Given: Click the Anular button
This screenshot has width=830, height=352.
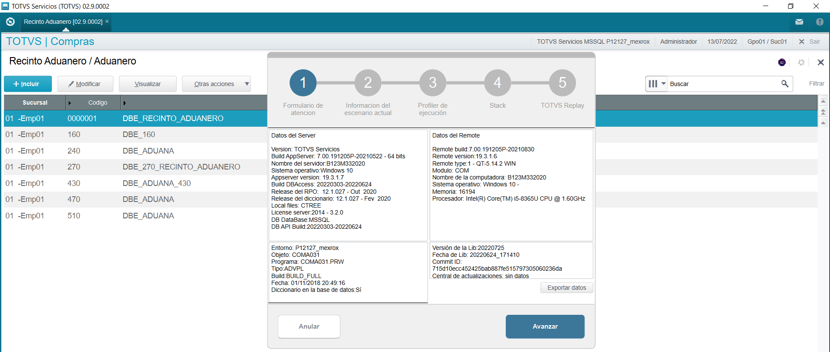Looking at the screenshot, I should [309, 326].
